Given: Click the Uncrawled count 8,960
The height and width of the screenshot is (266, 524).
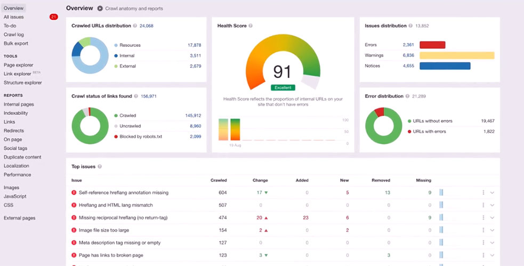Looking at the screenshot, I should (196, 126).
